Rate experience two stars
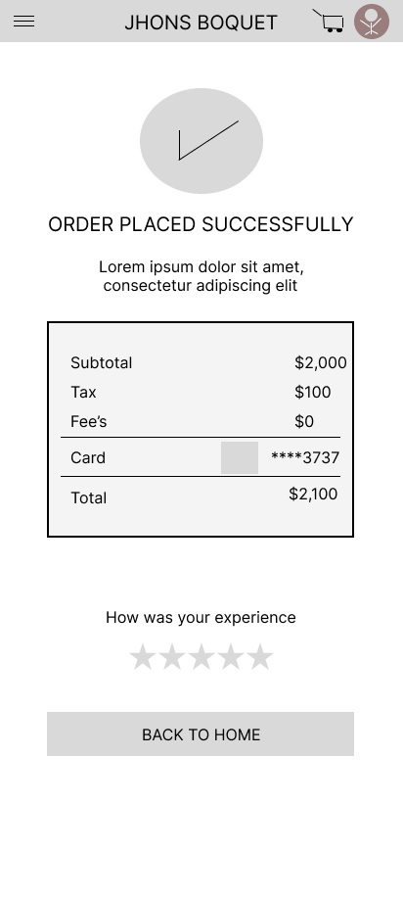 [172, 656]
